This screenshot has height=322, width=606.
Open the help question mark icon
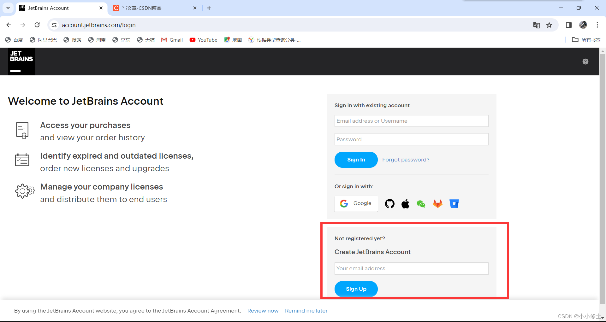[585, 61]
